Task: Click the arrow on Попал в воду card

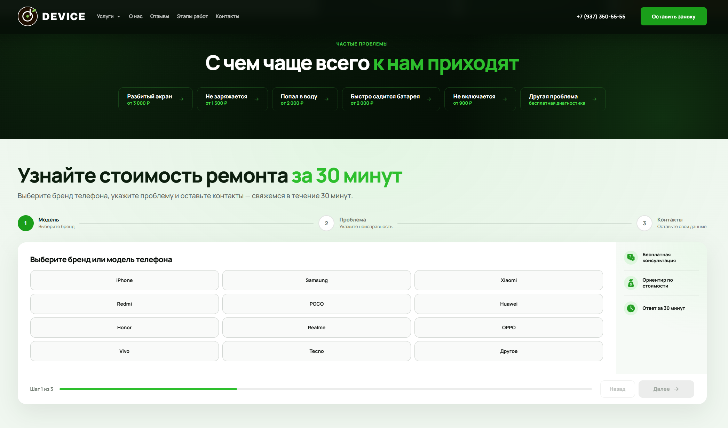Action: [327, 99]
